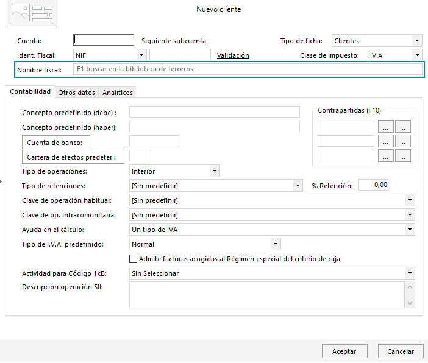Click the second Contrapartidas input field

pos(346,141)
